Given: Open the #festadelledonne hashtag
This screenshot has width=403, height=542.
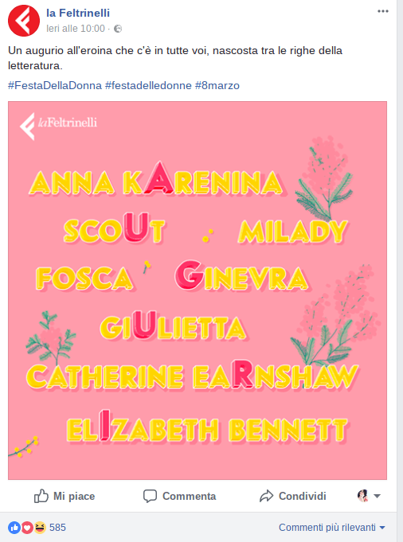Looking at the screenshot, I should pos(148,85).
